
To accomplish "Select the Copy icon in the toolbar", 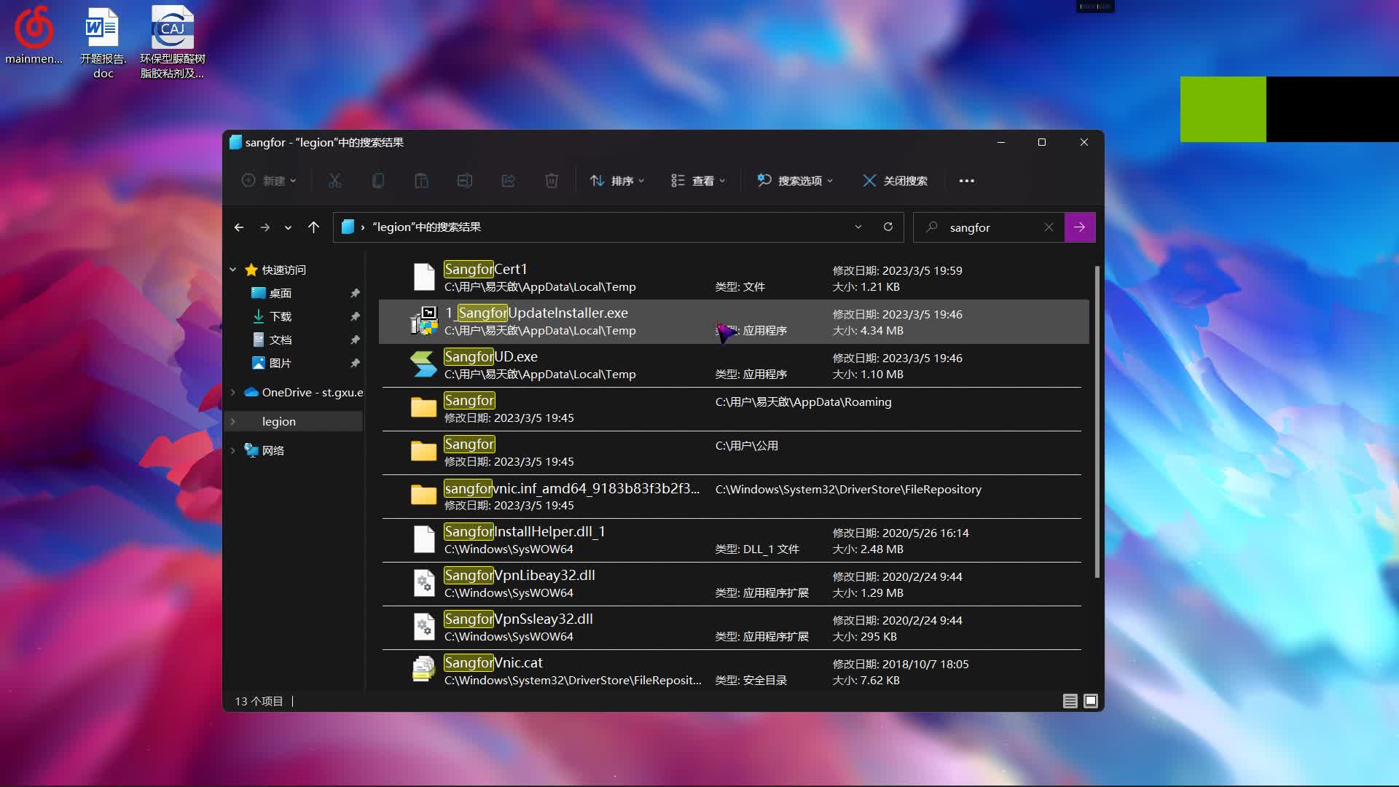I will pyautogui.click(x=378, y=180).
